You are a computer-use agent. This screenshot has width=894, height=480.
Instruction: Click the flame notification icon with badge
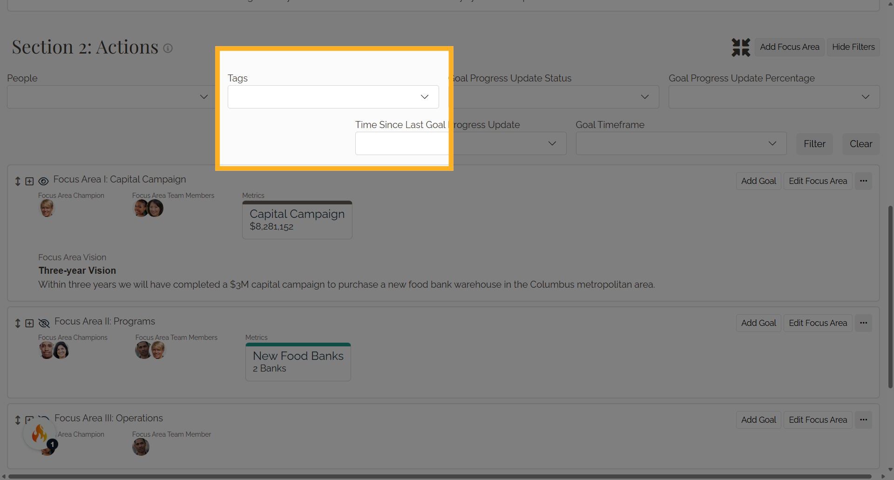[40, 434]
